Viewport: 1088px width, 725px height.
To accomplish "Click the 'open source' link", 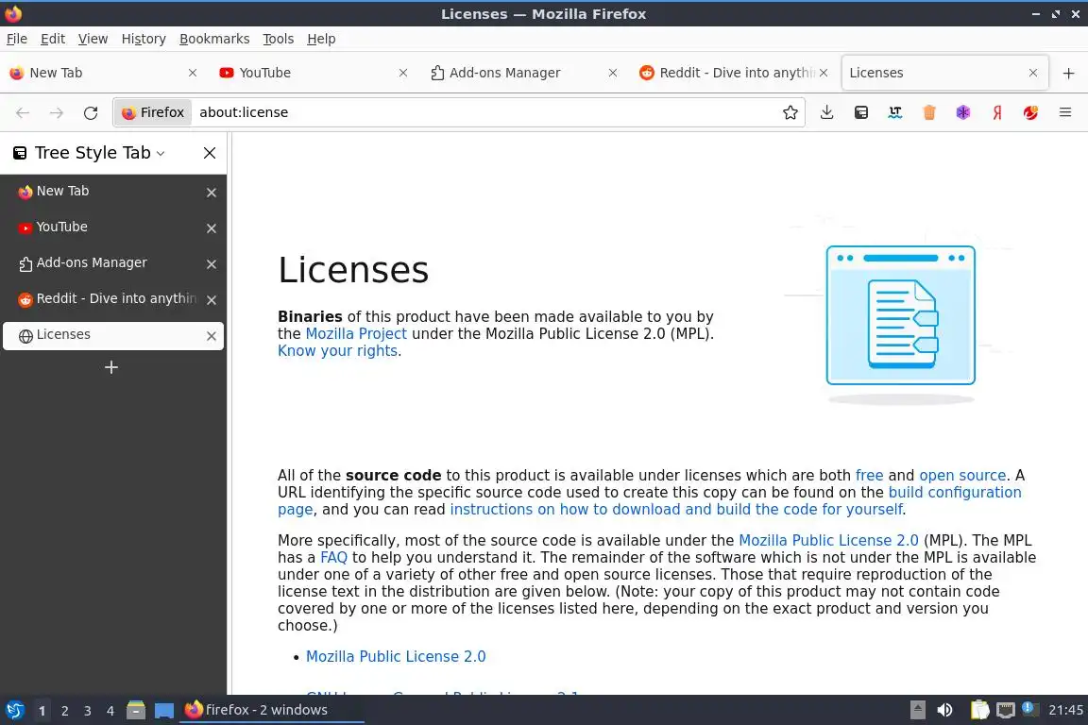I will coord(962,475).
